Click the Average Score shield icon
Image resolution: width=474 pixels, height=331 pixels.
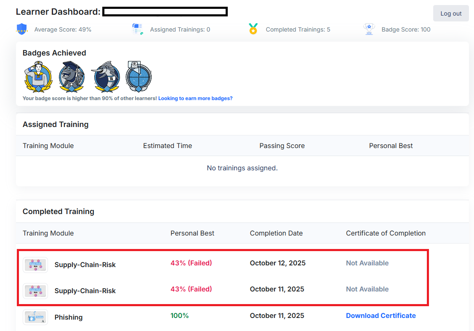pyautogui.click(x=21, y=29)
